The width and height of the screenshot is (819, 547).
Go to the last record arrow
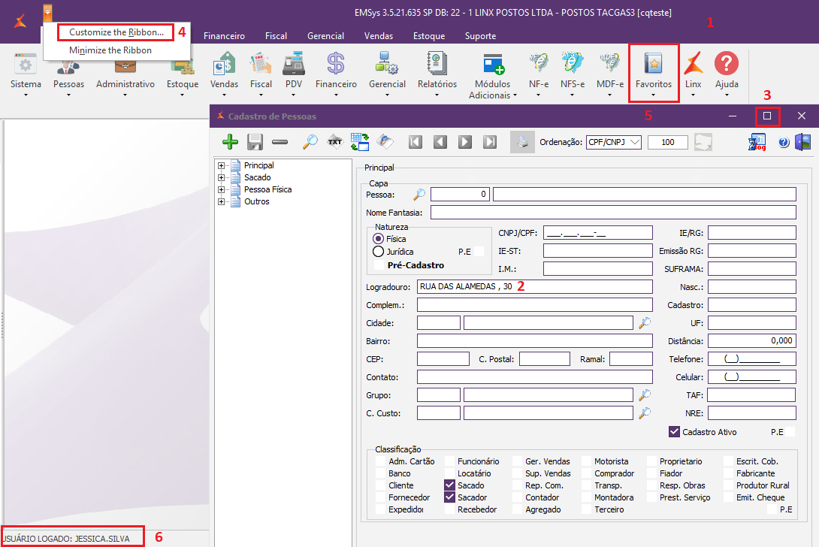coord(490,142)
